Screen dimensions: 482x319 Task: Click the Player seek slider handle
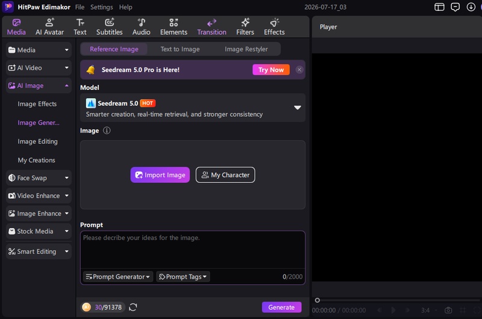[318, 300]
